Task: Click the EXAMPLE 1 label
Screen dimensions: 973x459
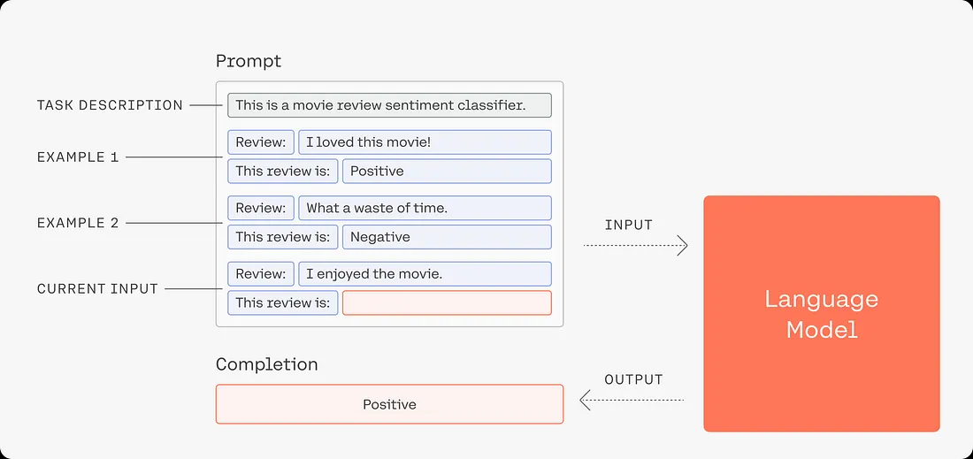Action: (x=78, y=157)
